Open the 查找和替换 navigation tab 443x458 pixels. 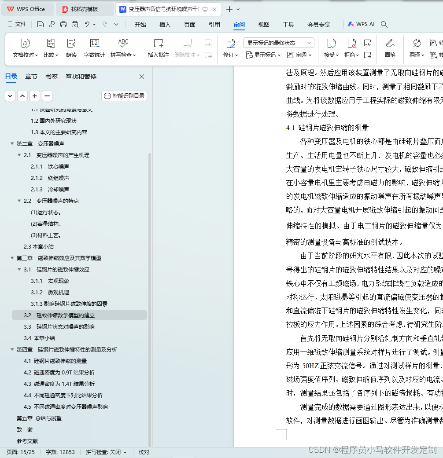81,77
